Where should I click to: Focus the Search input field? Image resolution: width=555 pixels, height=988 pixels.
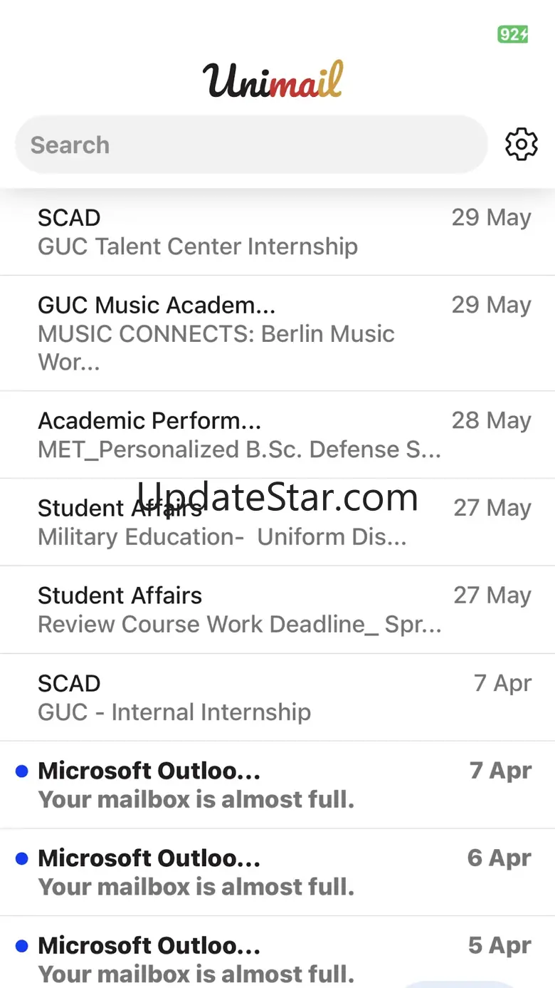(x=250, y=145)
